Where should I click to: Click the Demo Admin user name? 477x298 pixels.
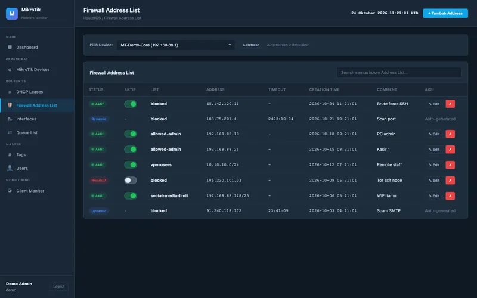tap(19, 284)
